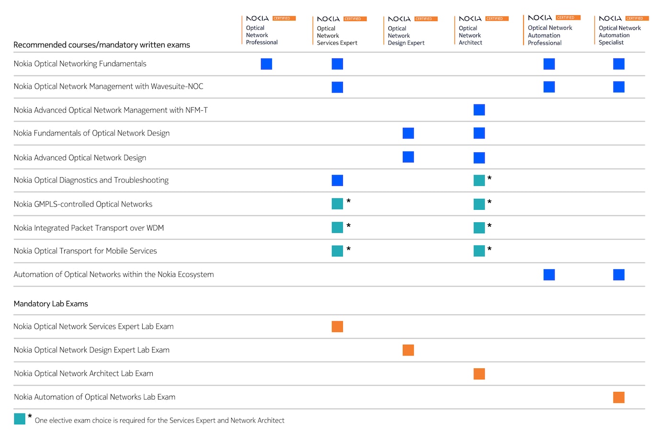Click the orange marker for Services Expert Lab Exam
659x434 pixels.
(337, 326)
